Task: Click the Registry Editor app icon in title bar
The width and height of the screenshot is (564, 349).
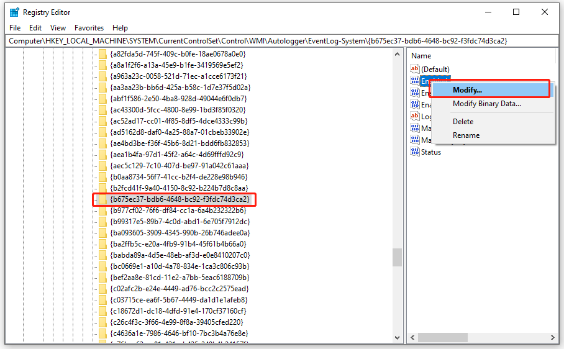Action: (14, 12)
